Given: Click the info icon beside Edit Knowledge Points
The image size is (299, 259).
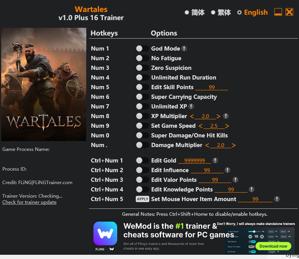Looking at the screenshot, I should coord(251,190).
